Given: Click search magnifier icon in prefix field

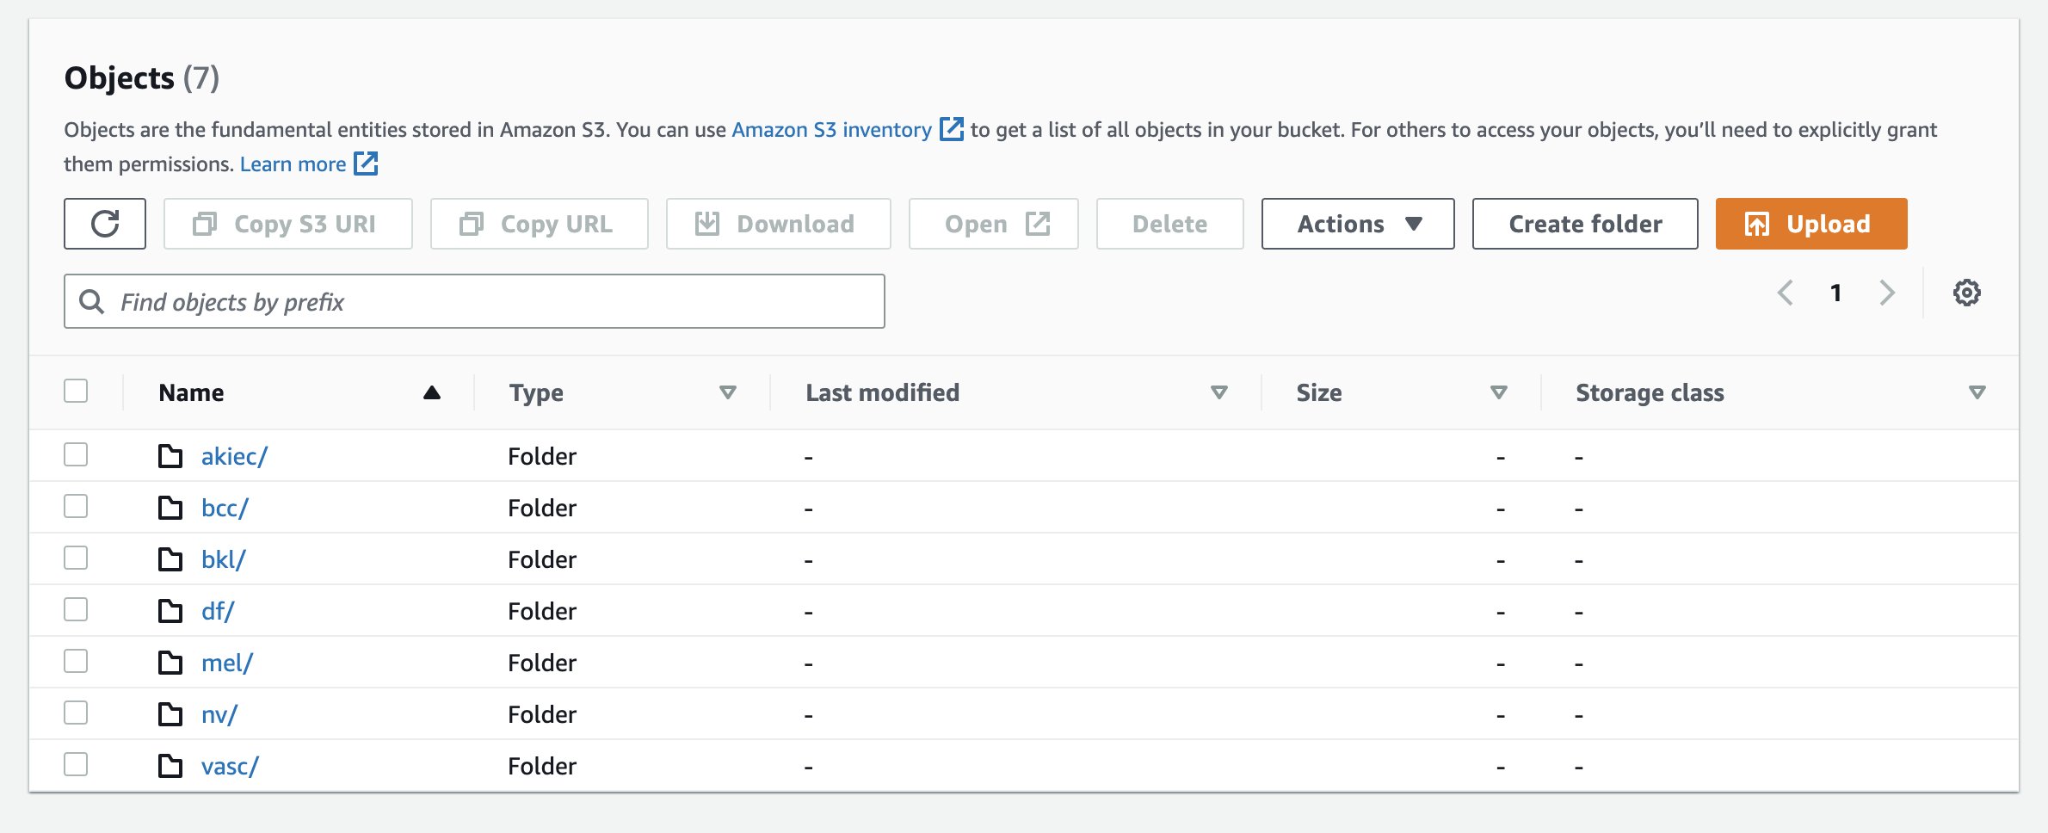Looking at the screenshot, I should (x=91, y=301).
